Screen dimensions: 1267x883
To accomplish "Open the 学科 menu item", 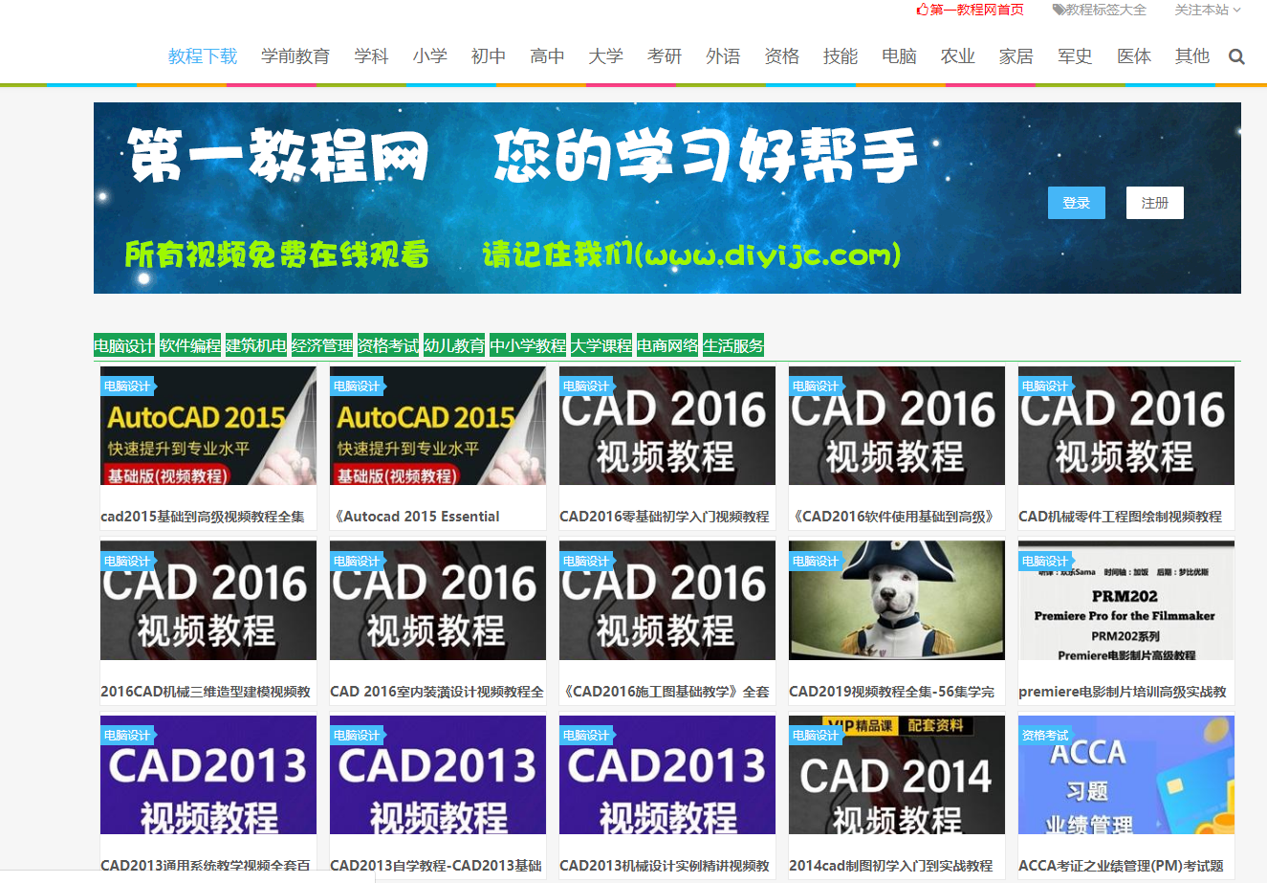I will [x=371, y=56].
